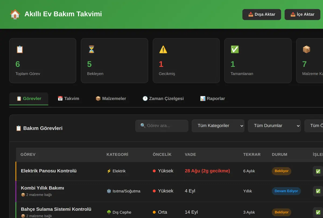Image resolution: width=323 pixels, height=218 pixels.
Task: Open the Malzemeler tab
Action: (111, 99)
